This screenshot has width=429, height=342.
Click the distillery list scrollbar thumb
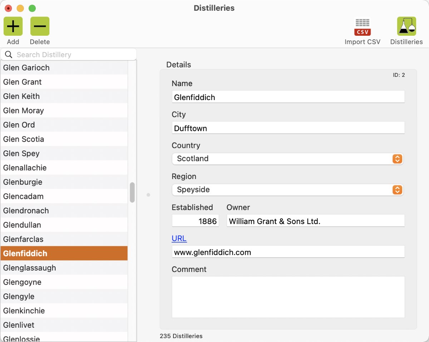click(x=132, y=192)
